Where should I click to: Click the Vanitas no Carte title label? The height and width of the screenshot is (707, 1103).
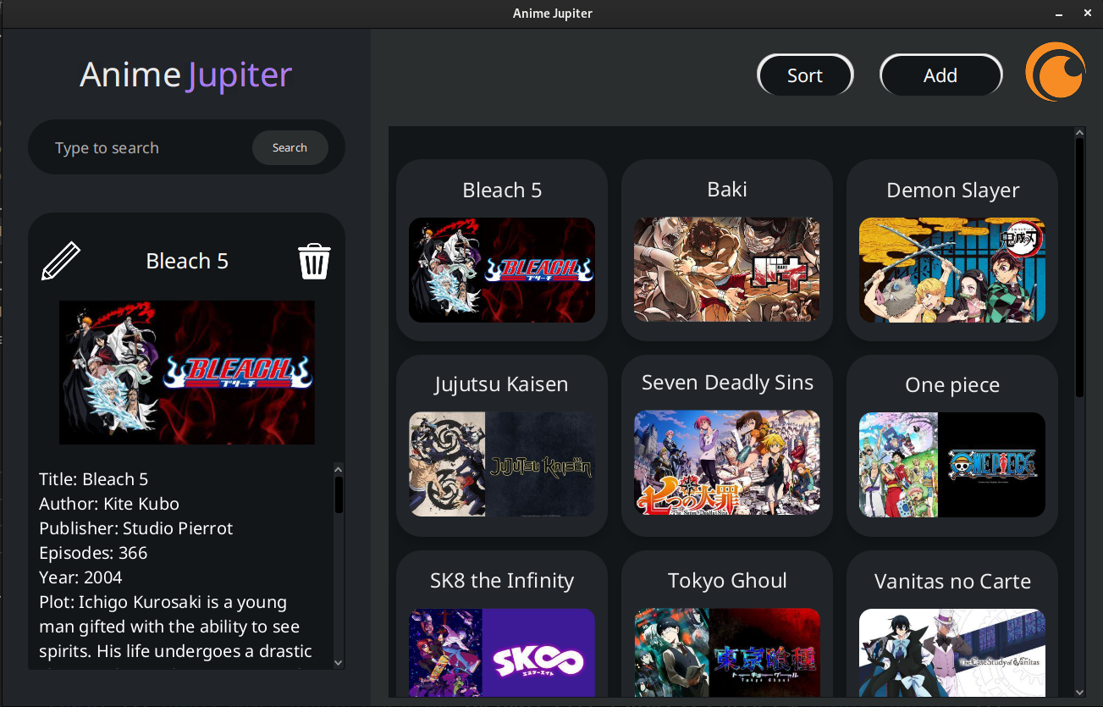pyautogui.click(x=952, y=582)
